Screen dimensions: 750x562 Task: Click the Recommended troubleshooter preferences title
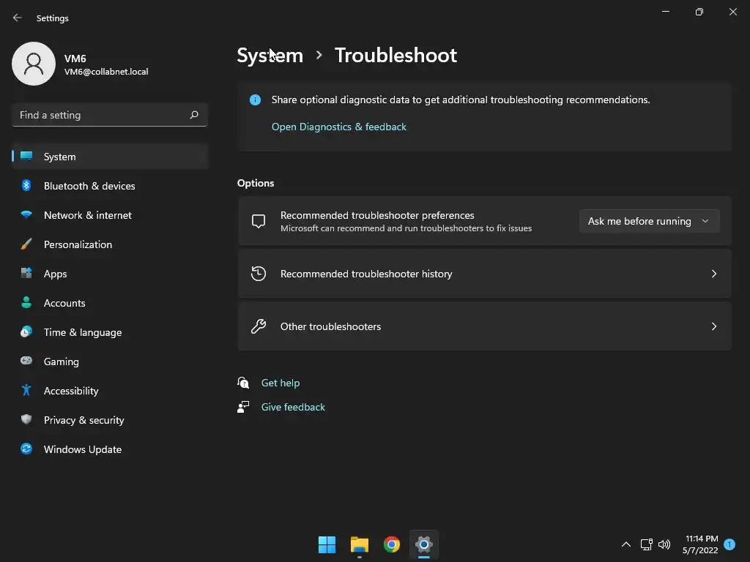(x=377, y=215)
